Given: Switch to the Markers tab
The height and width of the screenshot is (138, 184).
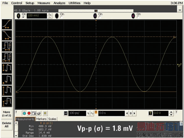Looking at the screenshot, I should [x=41, y=119].
